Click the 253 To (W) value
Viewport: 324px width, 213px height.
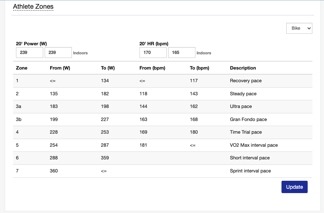click(x=105, y=132)
